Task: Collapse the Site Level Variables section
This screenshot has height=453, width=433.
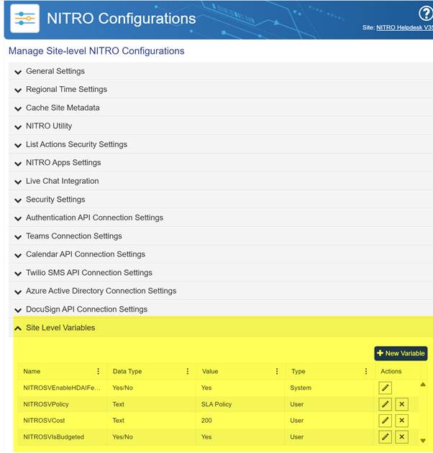Action: point(60,327)
